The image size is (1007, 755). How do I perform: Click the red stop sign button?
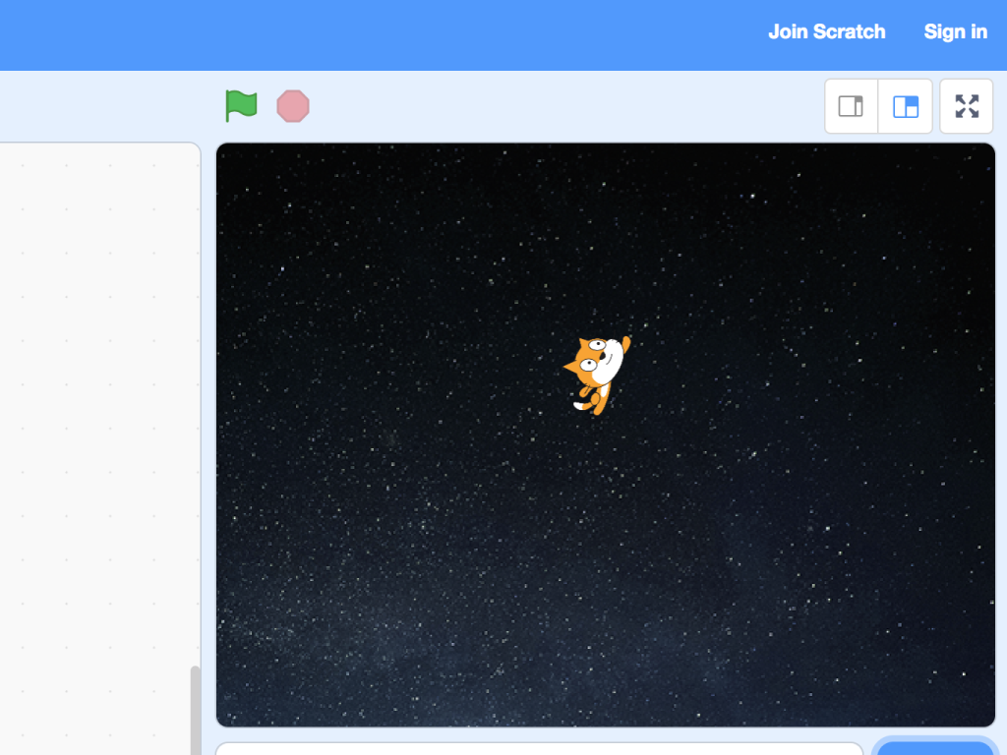(293, 106)
